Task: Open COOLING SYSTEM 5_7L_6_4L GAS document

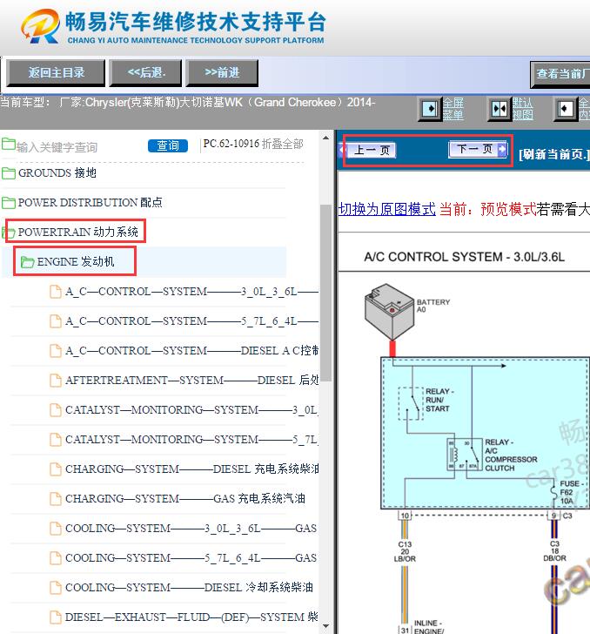Action: tap(191, 557)
